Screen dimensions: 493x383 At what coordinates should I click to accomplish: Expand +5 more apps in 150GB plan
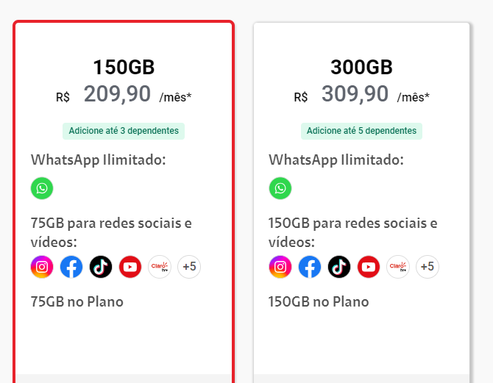pyautogui.click(x=189, y=267)
